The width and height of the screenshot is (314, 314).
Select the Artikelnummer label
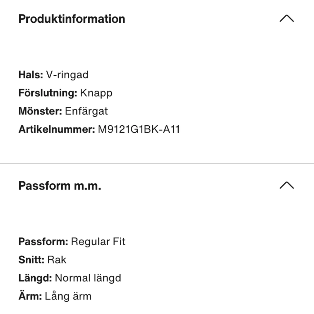pyautogui.click(x=57, y=130)
